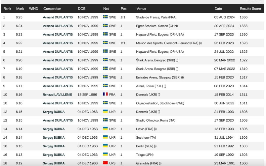
Task: Open Armand Duplantis link in Stockholm row
Action: (x=58, y=103)
